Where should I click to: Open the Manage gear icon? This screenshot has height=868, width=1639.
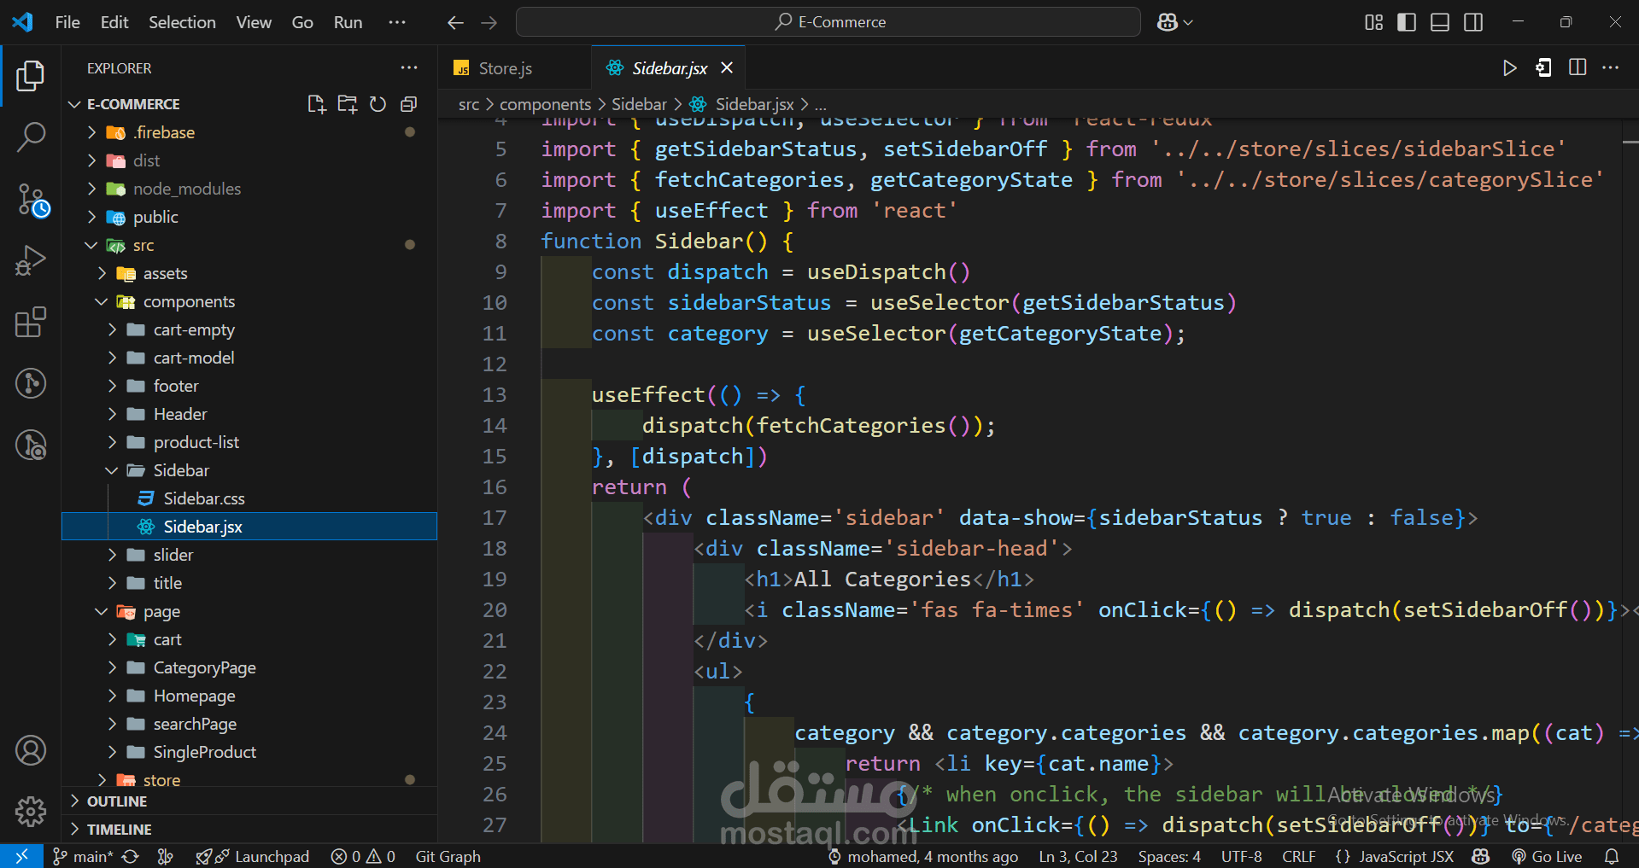31,812
